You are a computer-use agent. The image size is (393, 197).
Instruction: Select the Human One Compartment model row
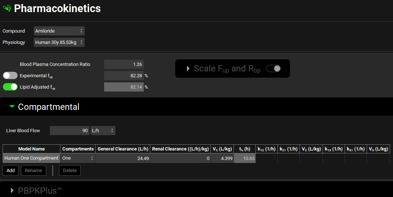(32, 158)
